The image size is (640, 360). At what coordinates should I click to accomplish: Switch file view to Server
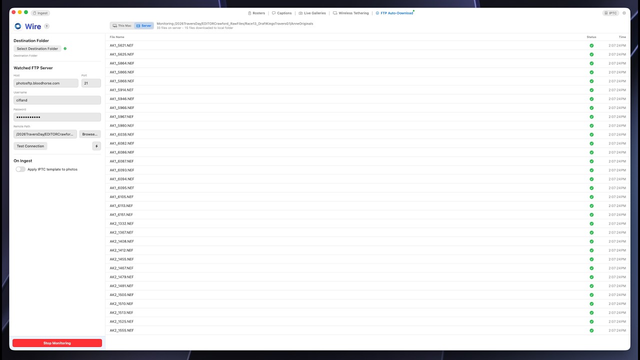pyautogui.click(x=143, y=25)
